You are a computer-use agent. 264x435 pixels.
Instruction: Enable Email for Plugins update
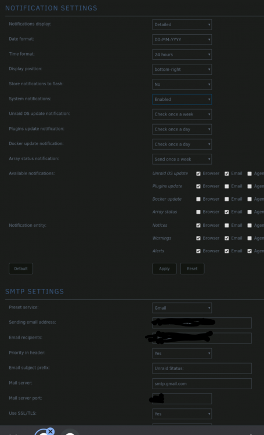(226, 186)
